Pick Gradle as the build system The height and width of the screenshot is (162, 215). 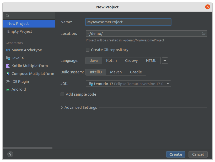coord(136,72)
